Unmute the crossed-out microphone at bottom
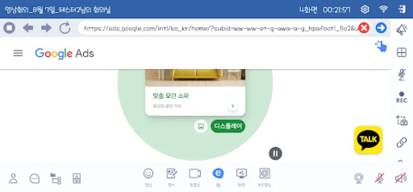Screen dimensions: 413x192 pyautogui.click(x=379, y=179)
